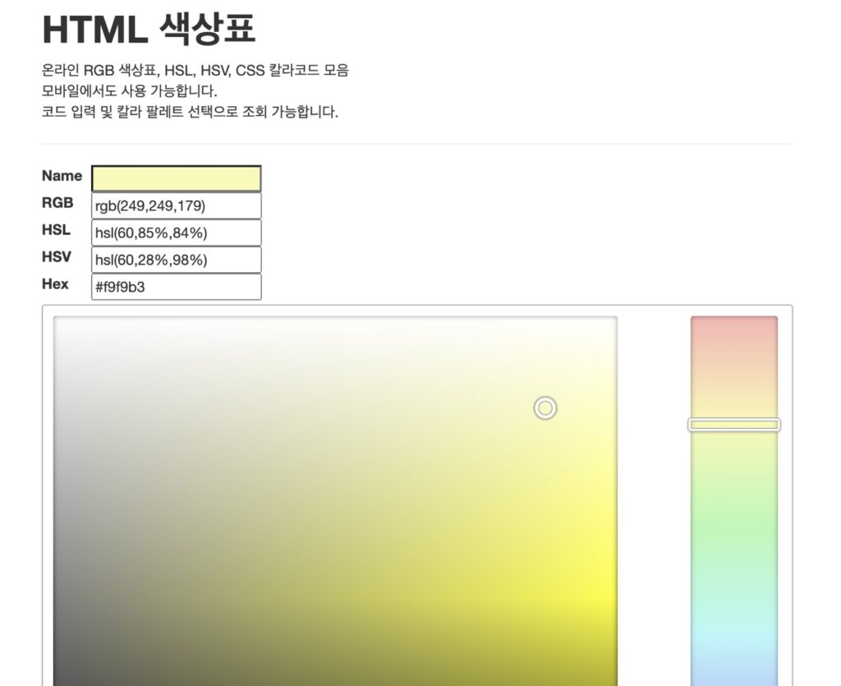Select the HSV value input field
This screenshot has width=841, height=686.
[176, 260]
